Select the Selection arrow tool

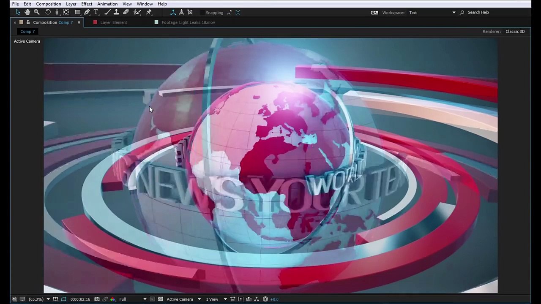[18, 12]
